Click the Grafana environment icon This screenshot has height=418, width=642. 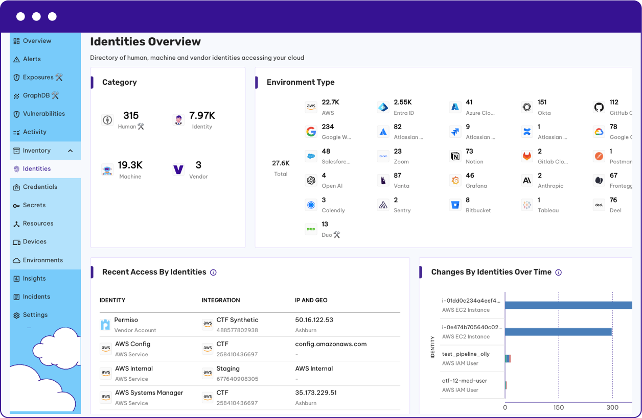[455, 181]
